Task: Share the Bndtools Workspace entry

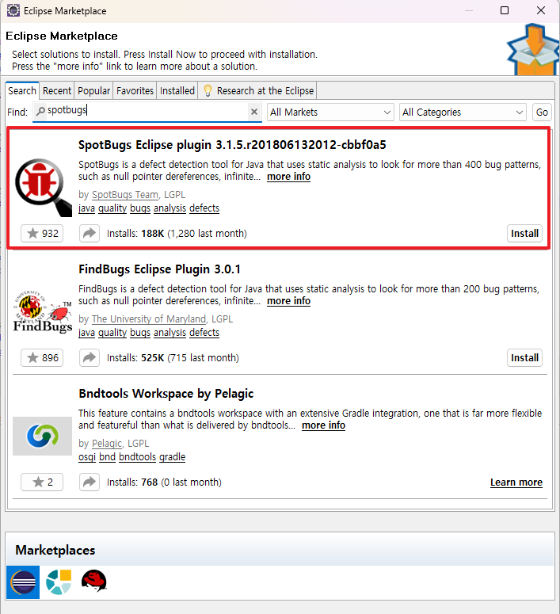Action: pos(90,482)
